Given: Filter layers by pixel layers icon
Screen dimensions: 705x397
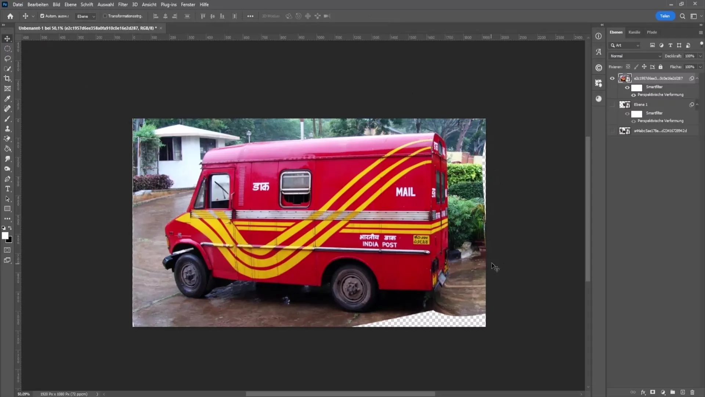Looking at the screenshot, I should 652,45.
